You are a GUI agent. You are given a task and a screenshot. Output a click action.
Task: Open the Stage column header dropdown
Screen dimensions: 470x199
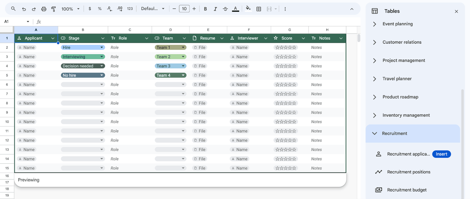(103, 38)
